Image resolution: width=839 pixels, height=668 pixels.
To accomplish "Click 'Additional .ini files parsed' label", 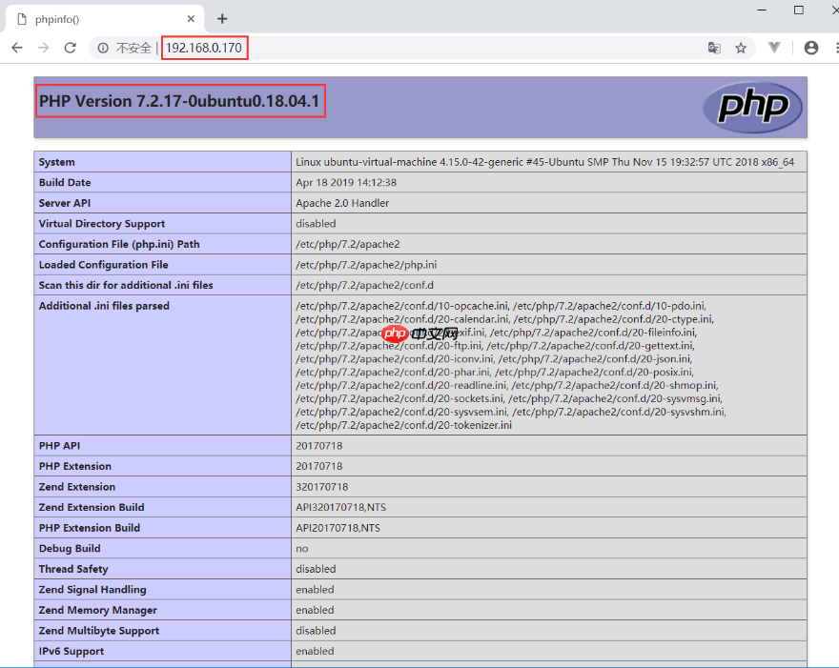I will point(104,306).
